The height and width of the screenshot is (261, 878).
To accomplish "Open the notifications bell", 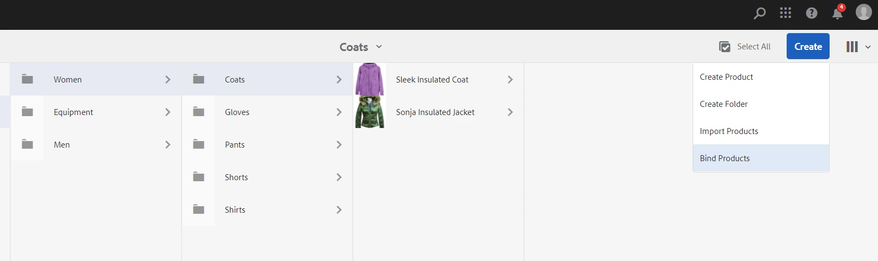I will click(837, 14).
